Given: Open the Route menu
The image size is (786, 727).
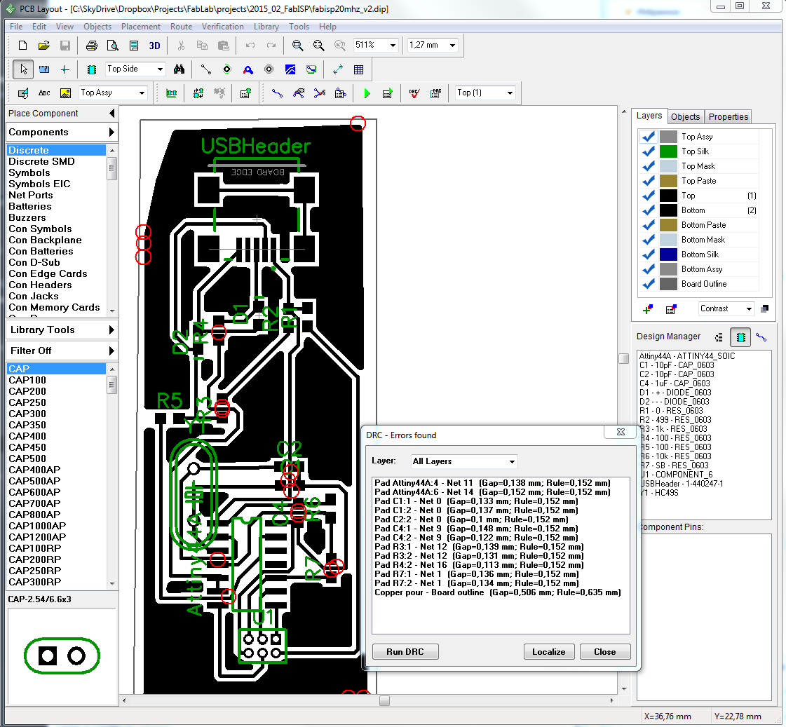Looking at the screenshot, I should 181,27.
